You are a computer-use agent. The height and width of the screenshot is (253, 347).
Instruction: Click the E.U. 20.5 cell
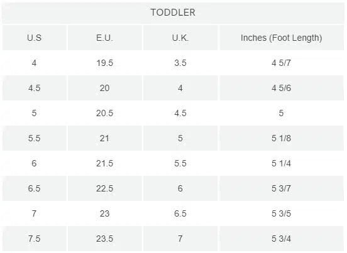(104, 113)
